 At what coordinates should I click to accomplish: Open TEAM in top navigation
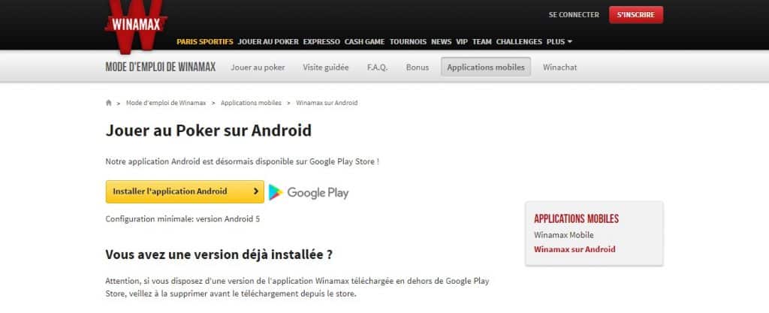[482, 41]
